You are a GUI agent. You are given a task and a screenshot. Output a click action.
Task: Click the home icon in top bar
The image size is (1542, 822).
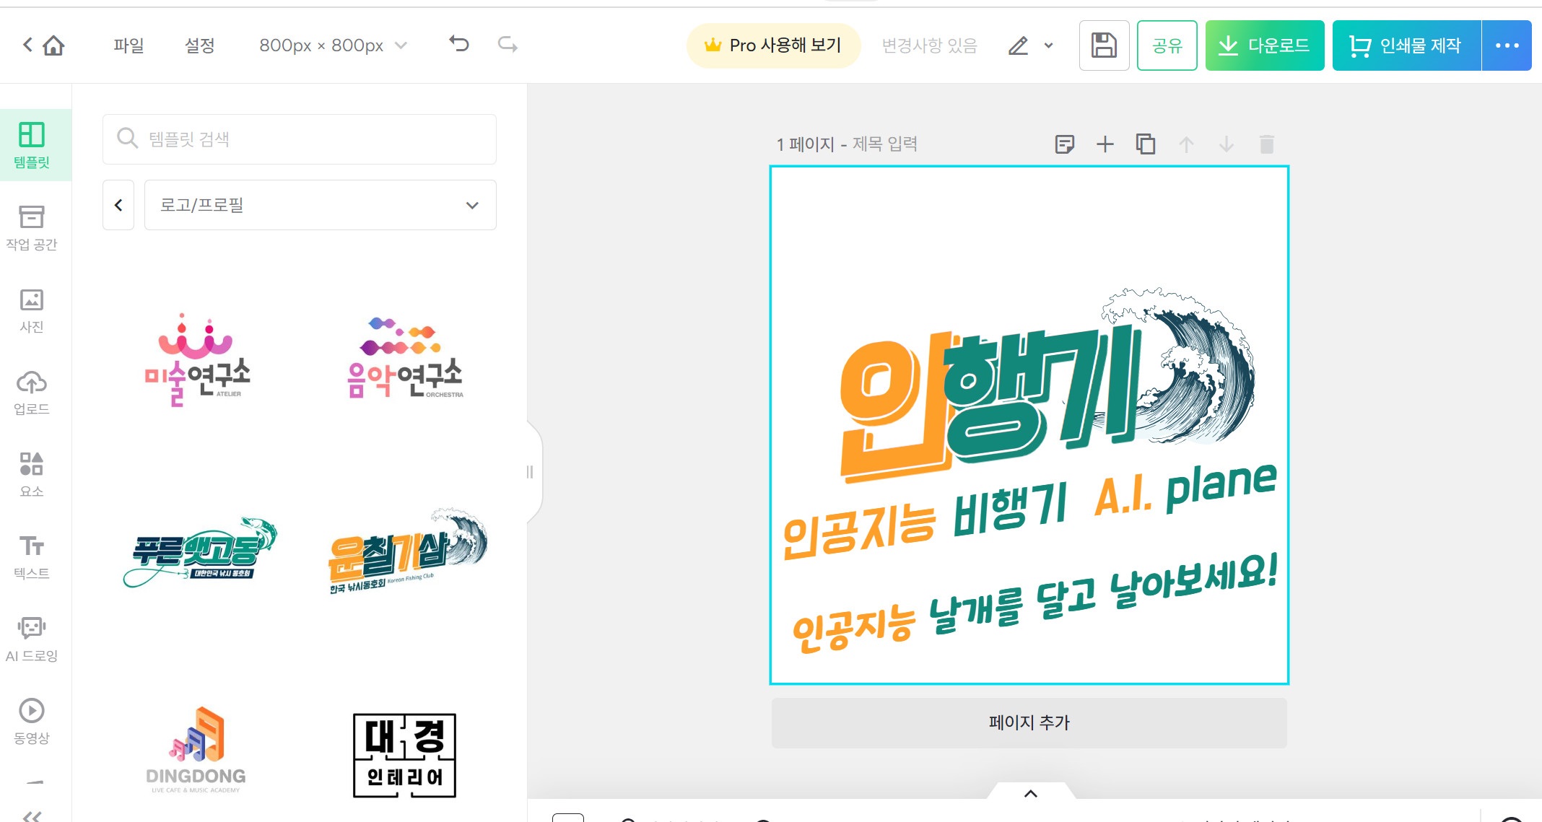[x=53, y=45]
